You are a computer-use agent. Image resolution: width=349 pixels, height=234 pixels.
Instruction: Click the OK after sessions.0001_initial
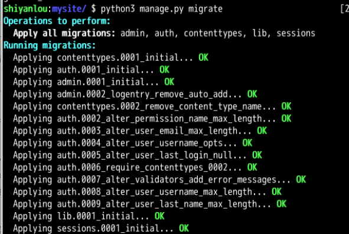coord(184,229)
